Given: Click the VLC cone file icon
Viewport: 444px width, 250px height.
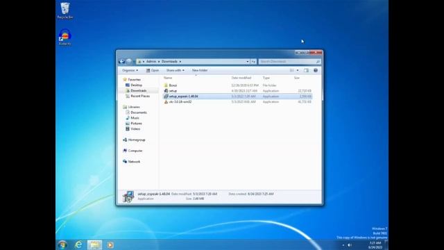Looking at the screenshot, I should click(x=166, y=102).
